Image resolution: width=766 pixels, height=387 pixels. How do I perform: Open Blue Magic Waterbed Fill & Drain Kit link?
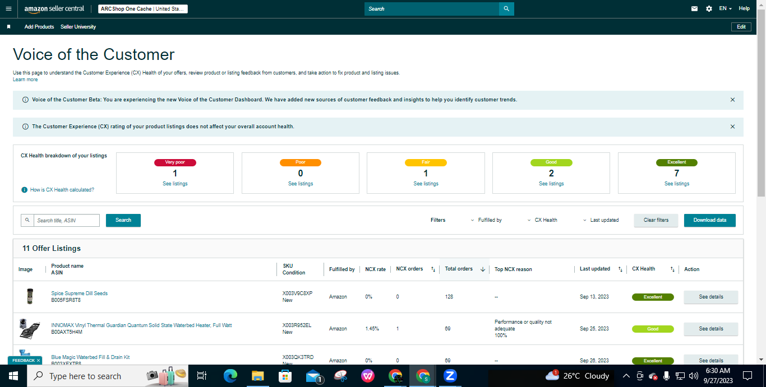90,357
